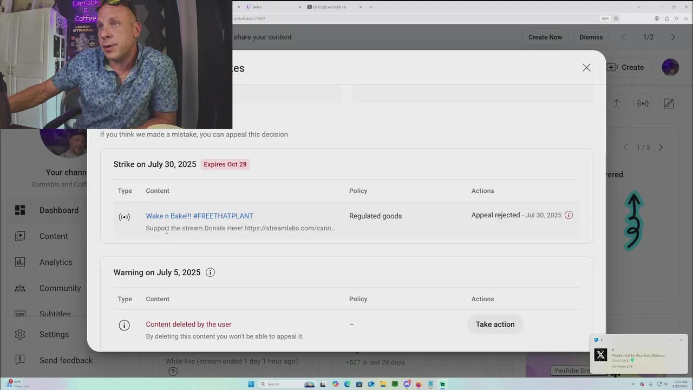Open the Firefox icon on the taskbar

click(x=419, y=384)
